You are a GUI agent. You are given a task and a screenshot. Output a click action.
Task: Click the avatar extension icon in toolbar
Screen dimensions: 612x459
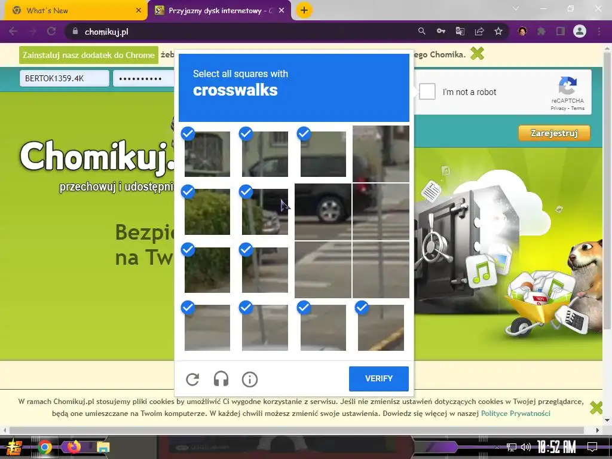coord(522,31)
